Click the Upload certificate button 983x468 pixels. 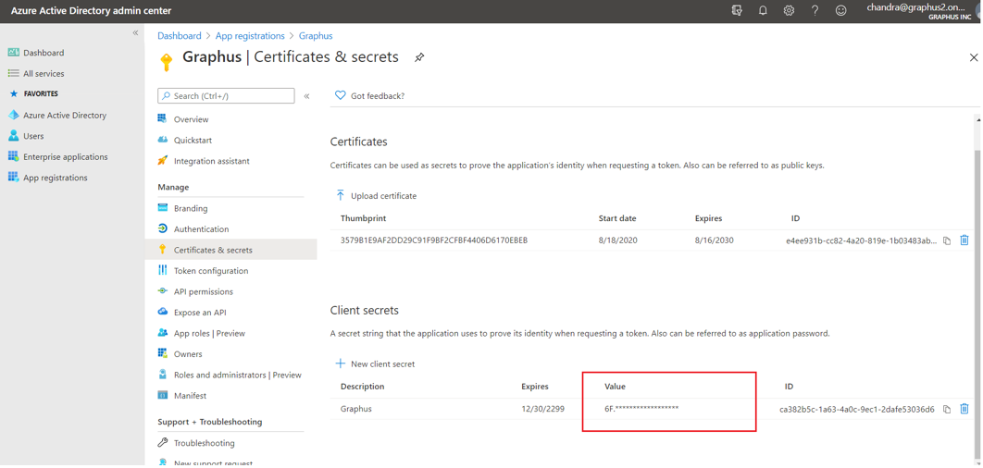click(376, 195)
